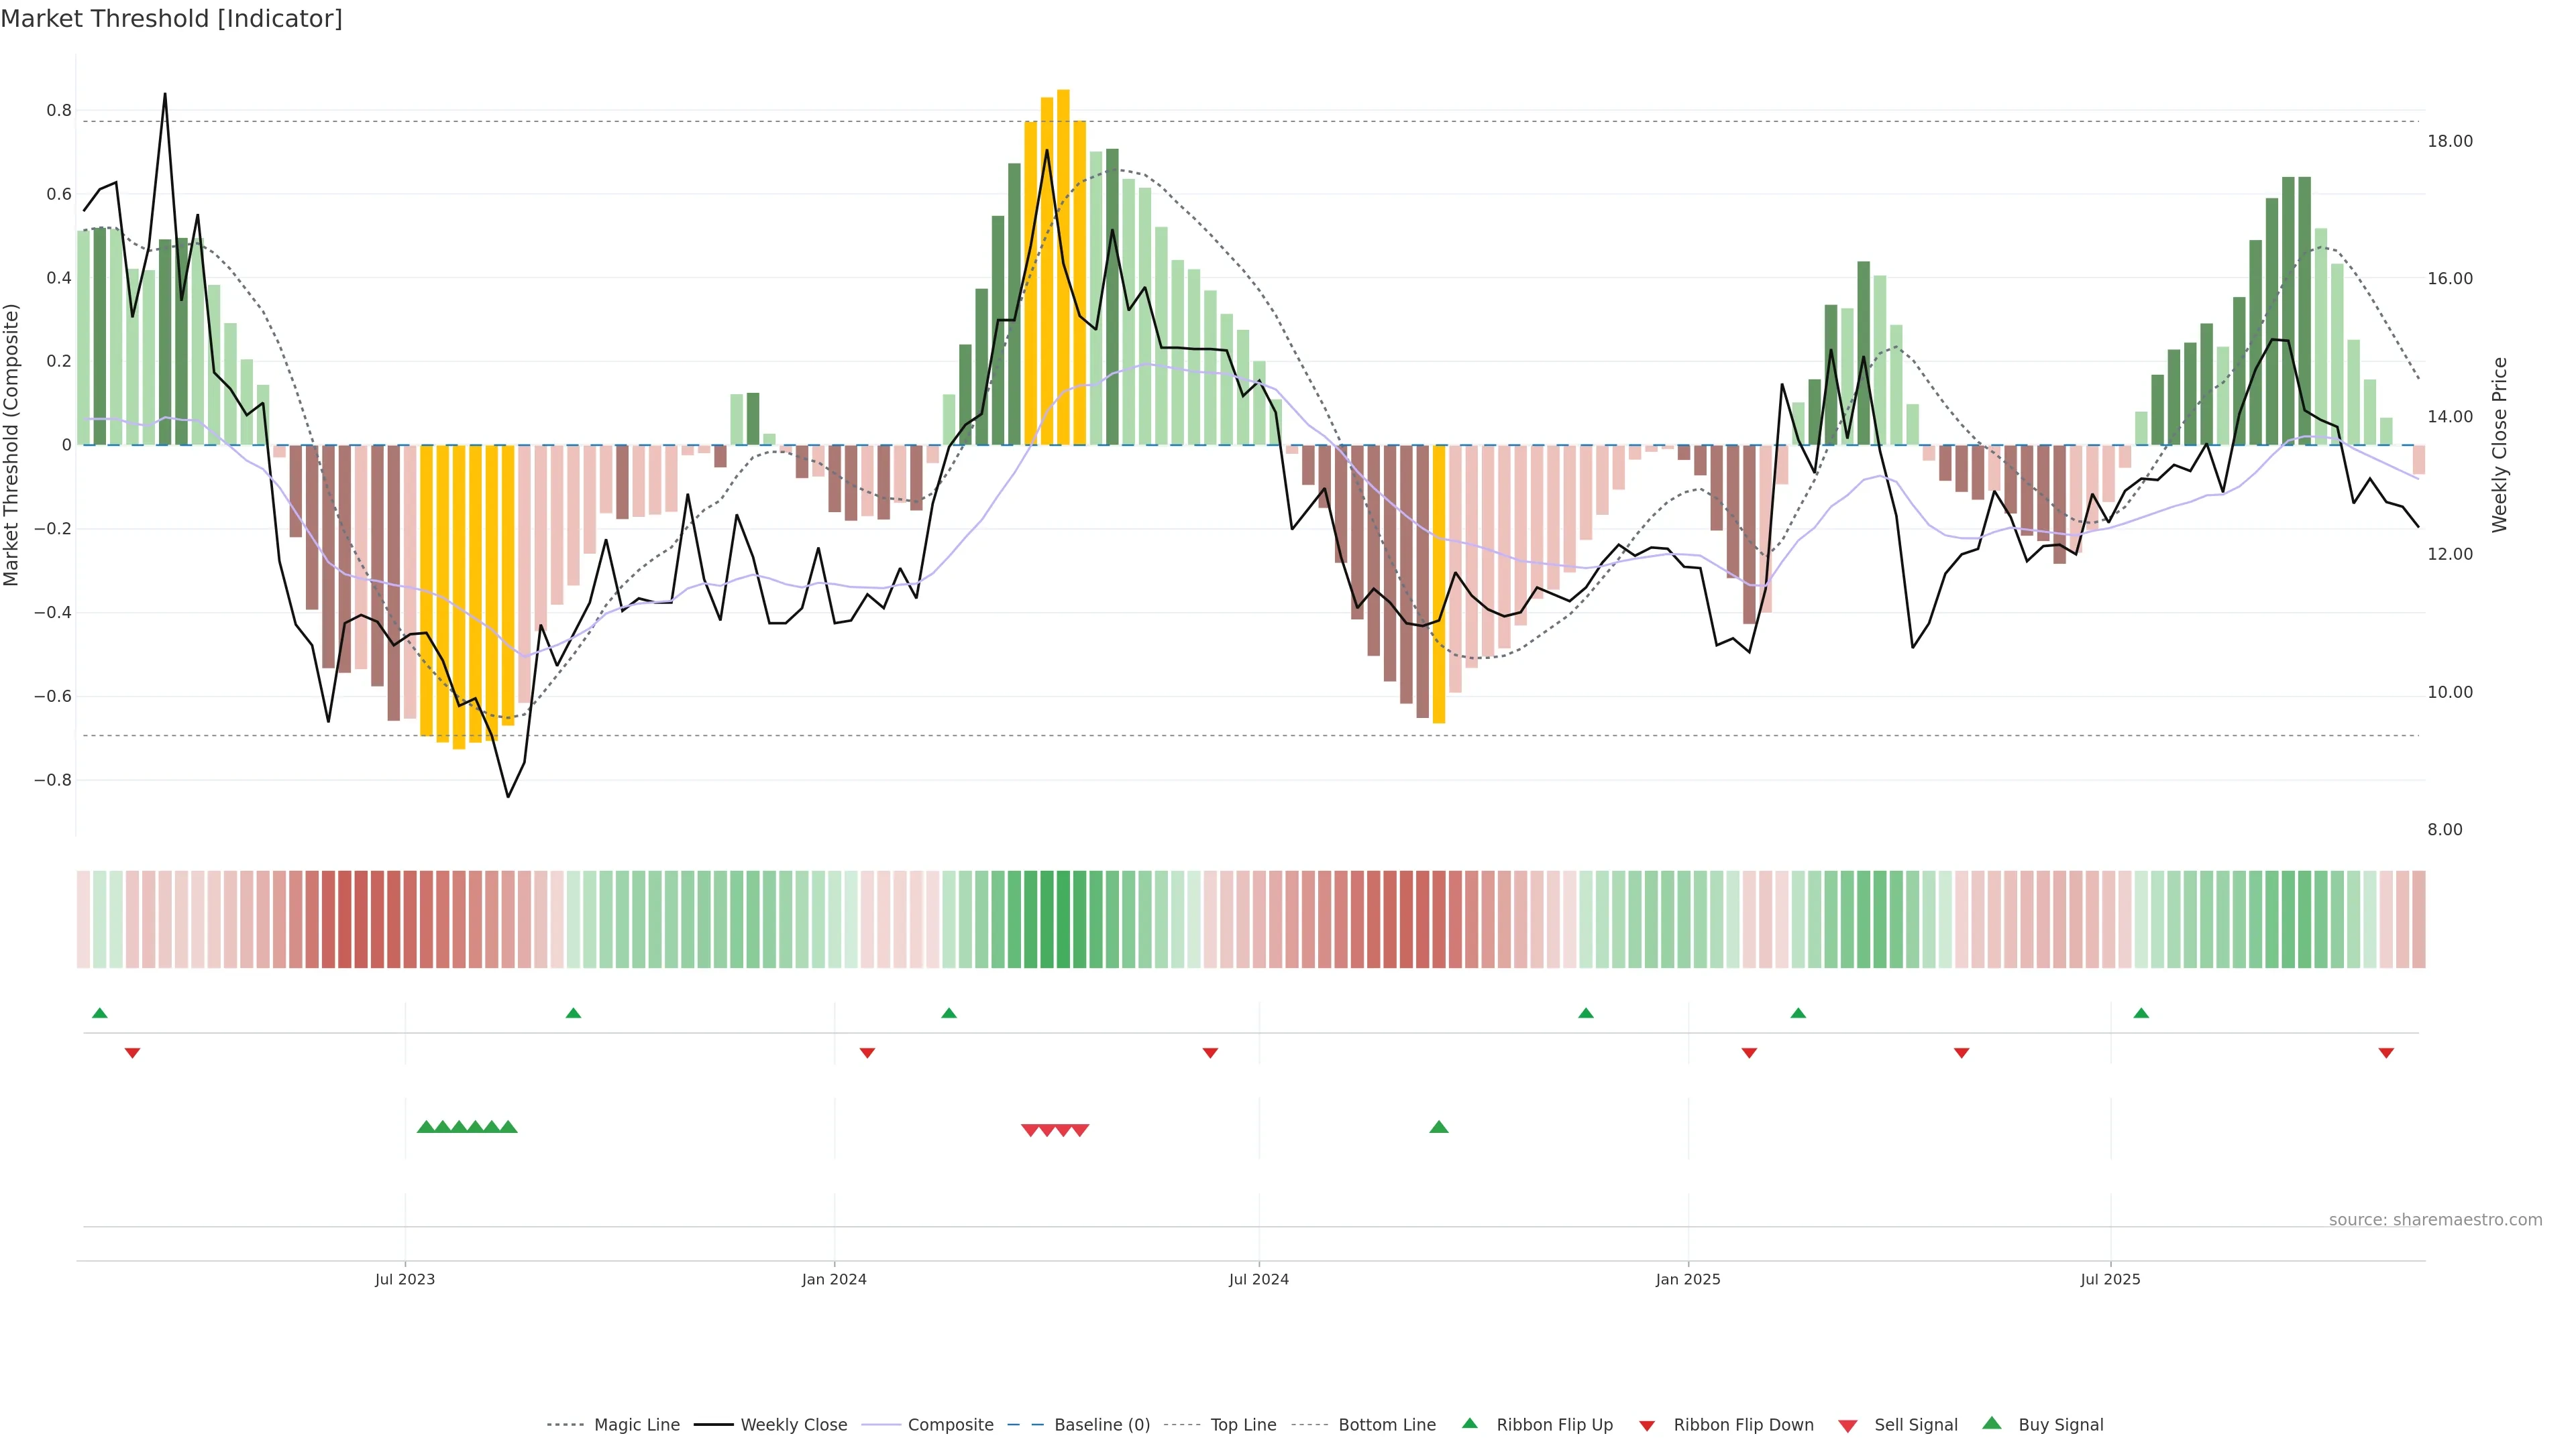Image resolution: width=2576 pixels, height=1448 pixels.
Task: Click the source: sharemaestro.com text
Action: (2435, 1220)
